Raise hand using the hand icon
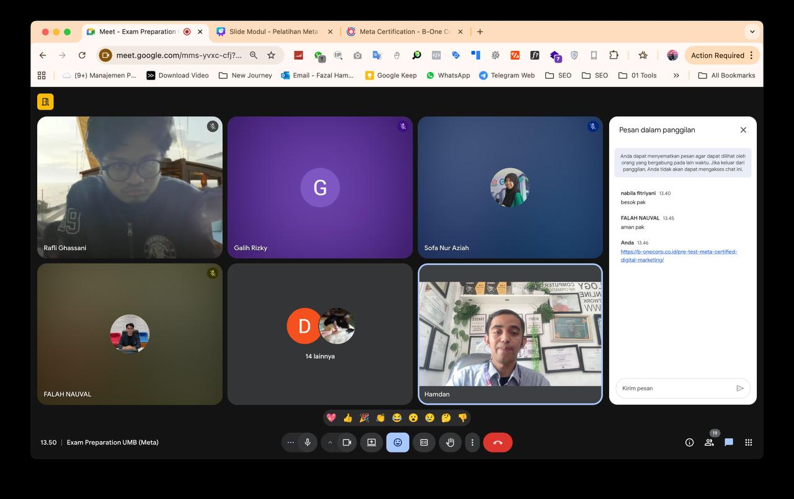 pos(450,443)
